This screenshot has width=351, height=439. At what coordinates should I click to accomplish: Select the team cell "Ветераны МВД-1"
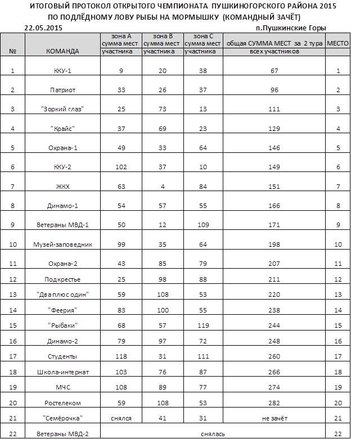click(62, 220)
